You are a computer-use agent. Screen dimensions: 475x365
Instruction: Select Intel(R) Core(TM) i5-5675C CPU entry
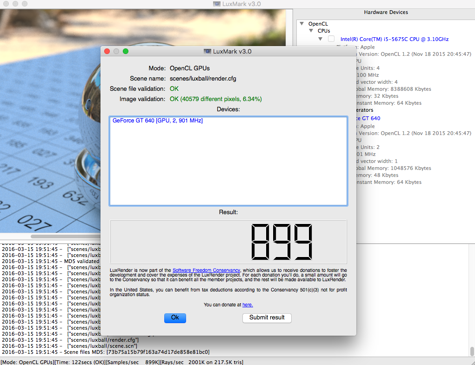pyautogui.click(x=395, y=39)
